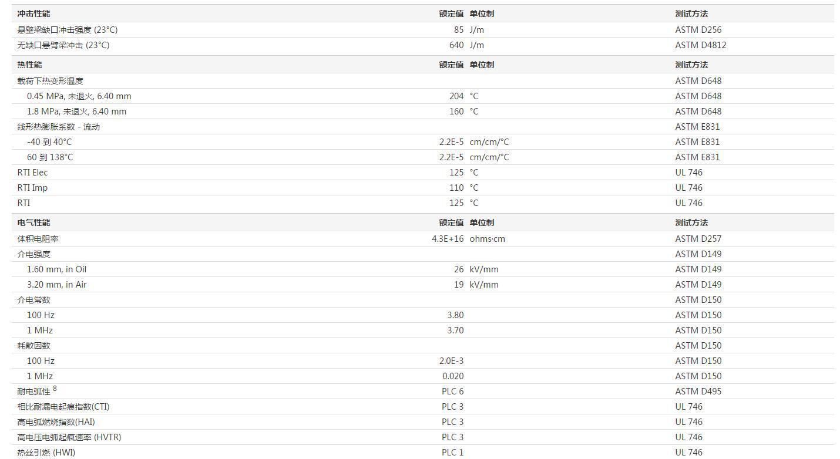Click the 19 kV/mm dielectric strength value
Screen dimensions: 840x459
pos(459,285)
